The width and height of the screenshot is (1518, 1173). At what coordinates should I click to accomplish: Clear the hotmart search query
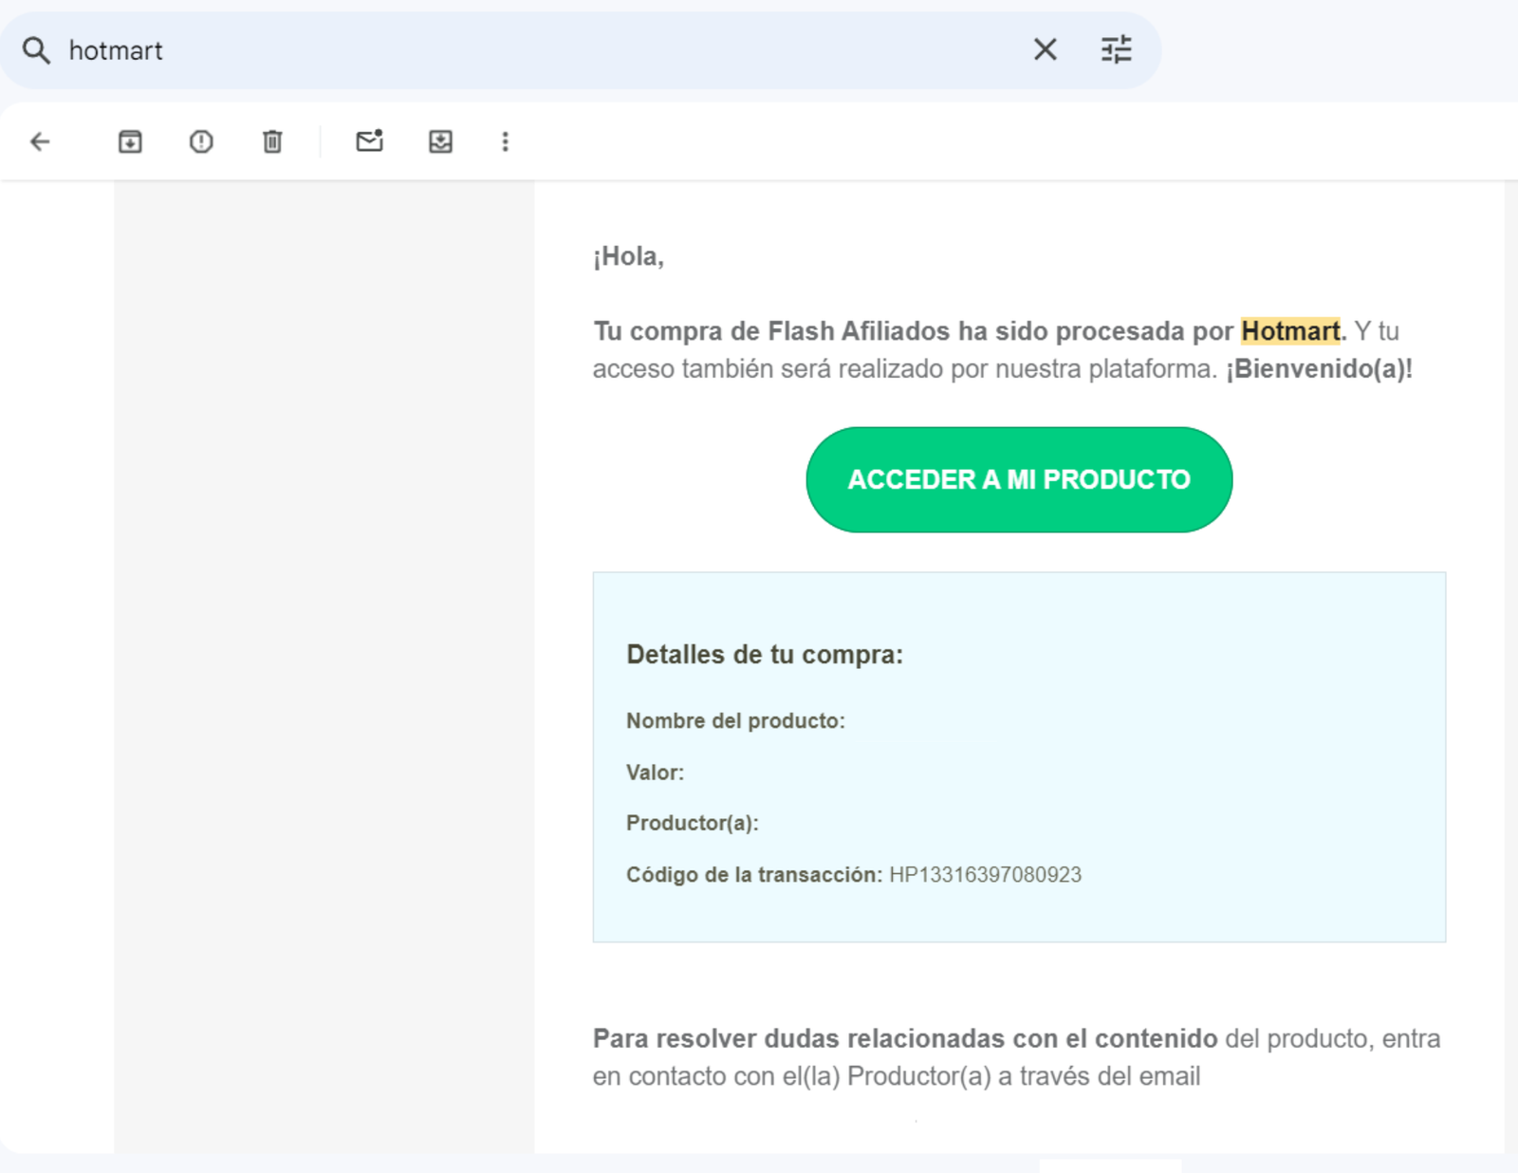[1045, 49]
